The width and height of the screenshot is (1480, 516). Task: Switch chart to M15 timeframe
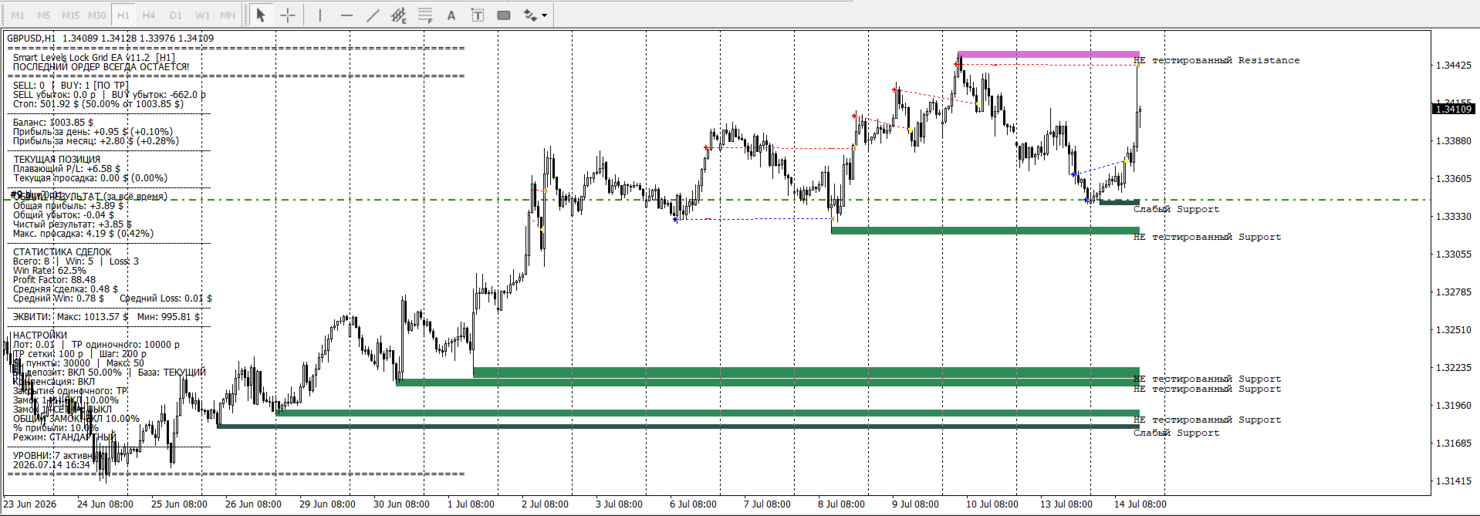70,15
